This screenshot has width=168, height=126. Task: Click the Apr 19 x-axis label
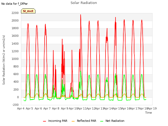click(x=152, y=108)
